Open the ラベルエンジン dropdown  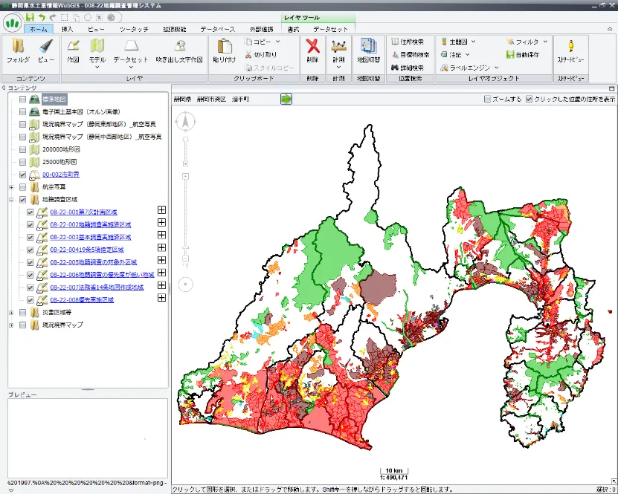tap(497, 68)
